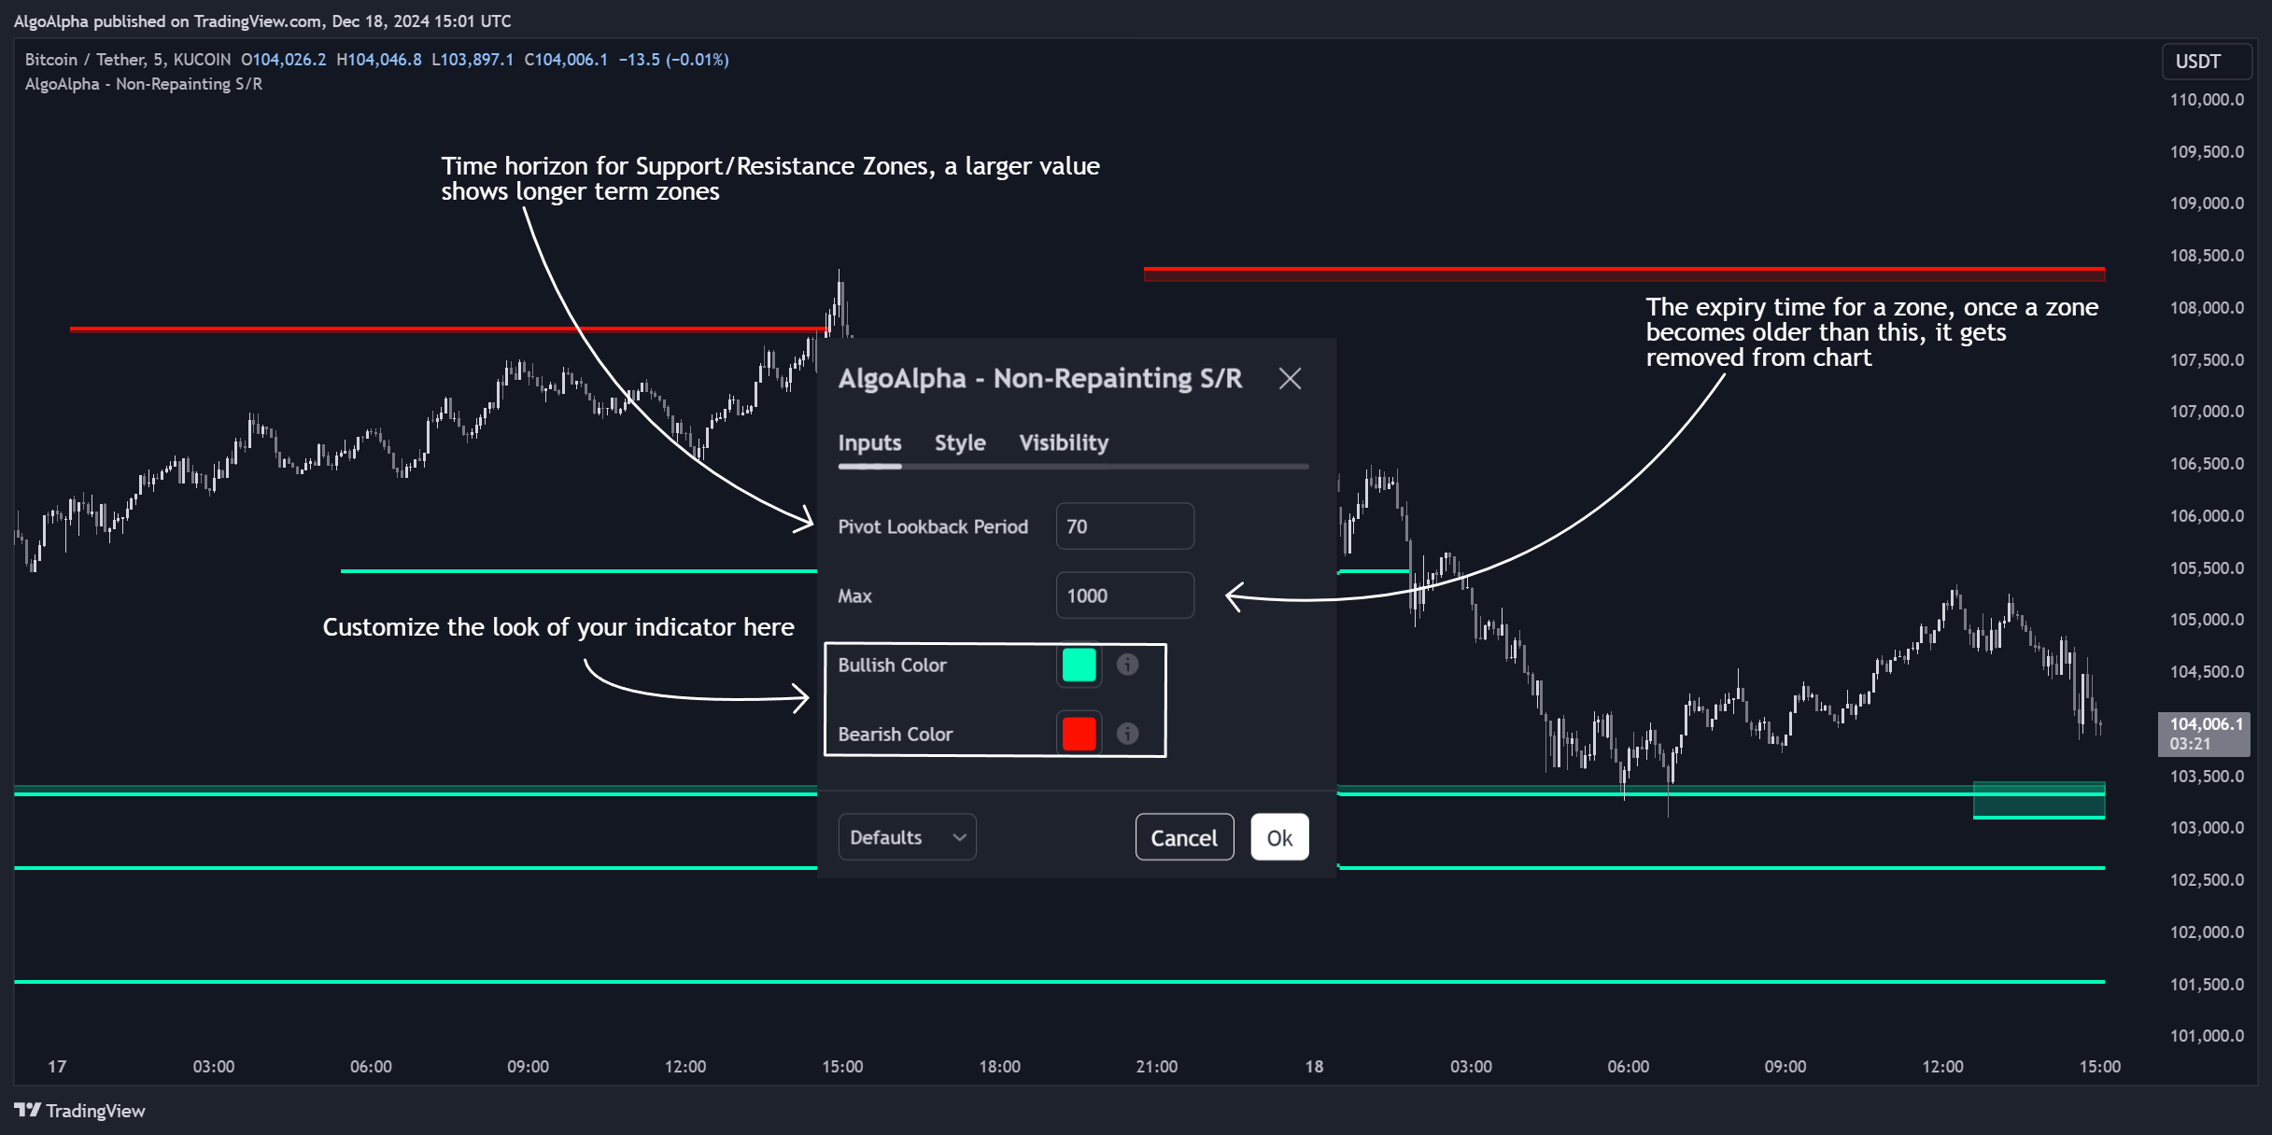Click the closing price C104,006.1 value
The image size is (2272, 1135).
click(x=566, y=60)
